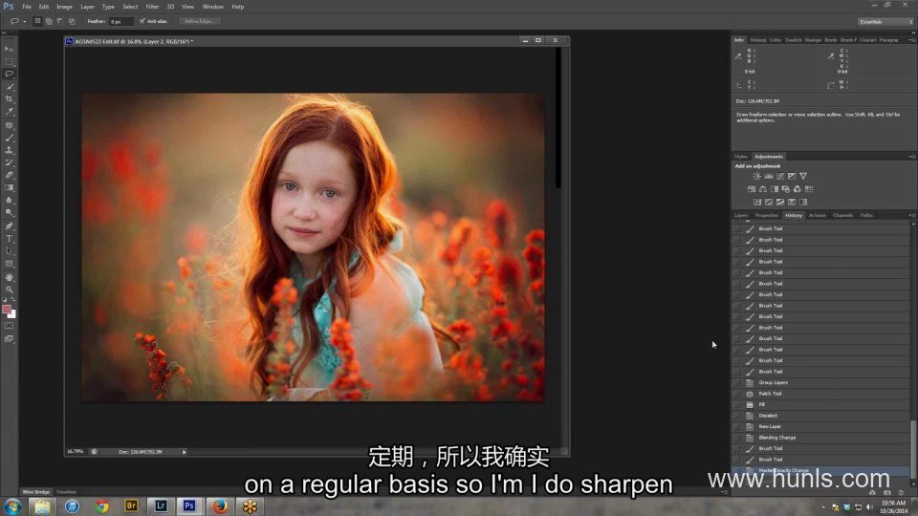Set history brush source for New Layer

click(x=737, y=426)
